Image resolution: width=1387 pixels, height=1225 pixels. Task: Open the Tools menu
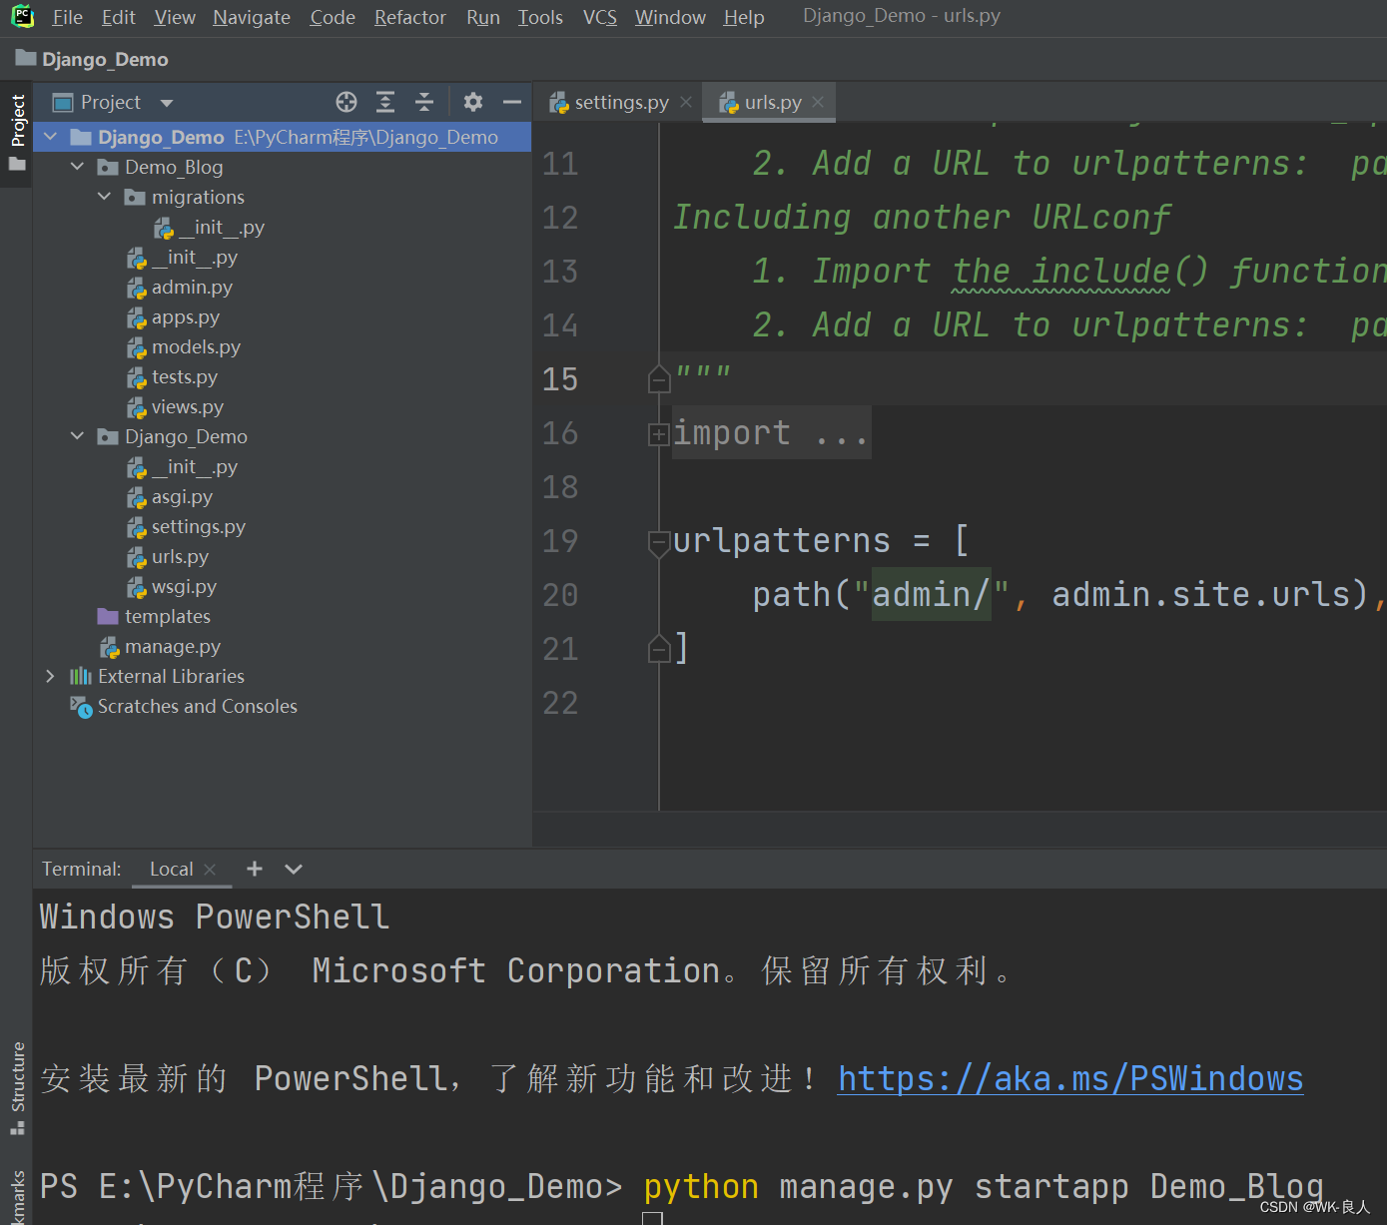point(540,17)
